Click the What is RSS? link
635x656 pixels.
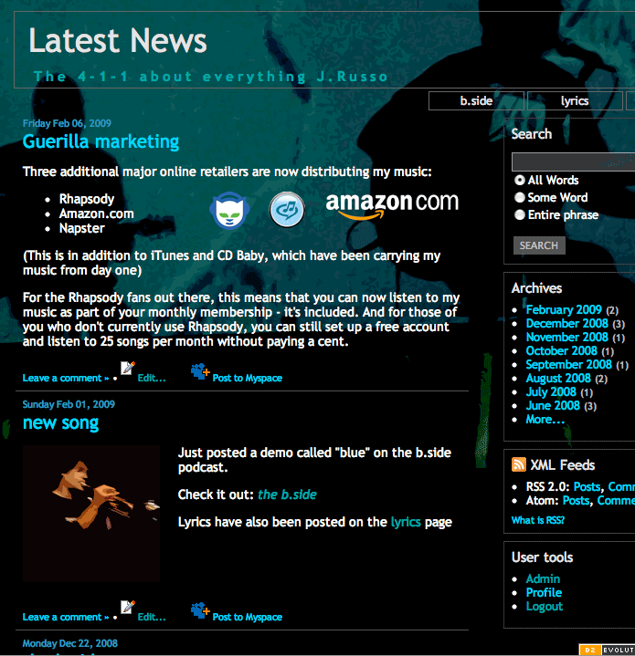click(538, 520)
